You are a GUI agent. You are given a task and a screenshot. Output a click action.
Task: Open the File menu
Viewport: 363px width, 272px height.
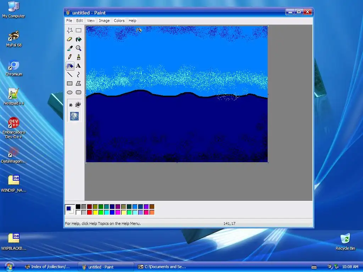coord(69,21)
